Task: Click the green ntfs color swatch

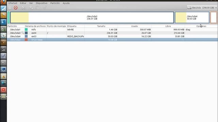Action: click(x=26, y=29)
